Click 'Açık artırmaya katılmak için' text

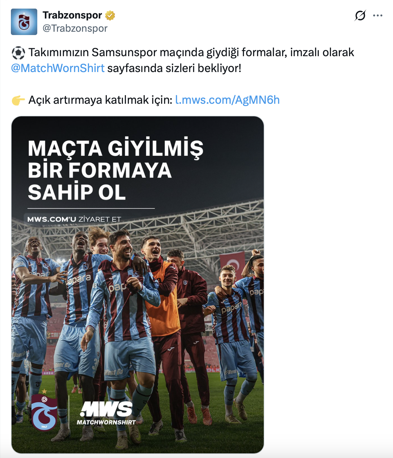pyautogui.click(x=100, y=100)
